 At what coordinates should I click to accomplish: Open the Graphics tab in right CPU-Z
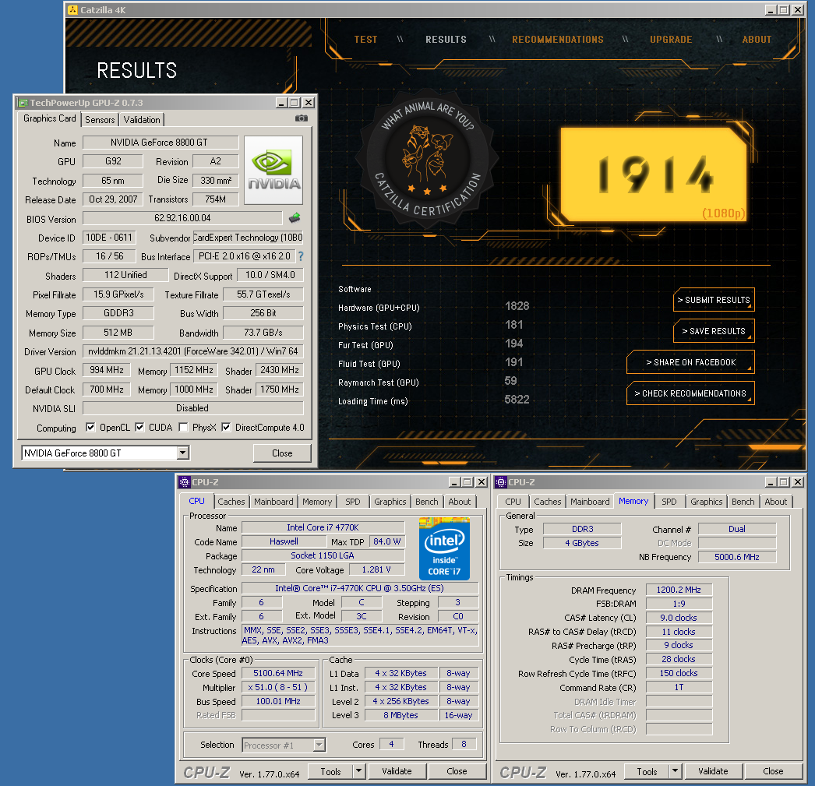coord(707,502)
